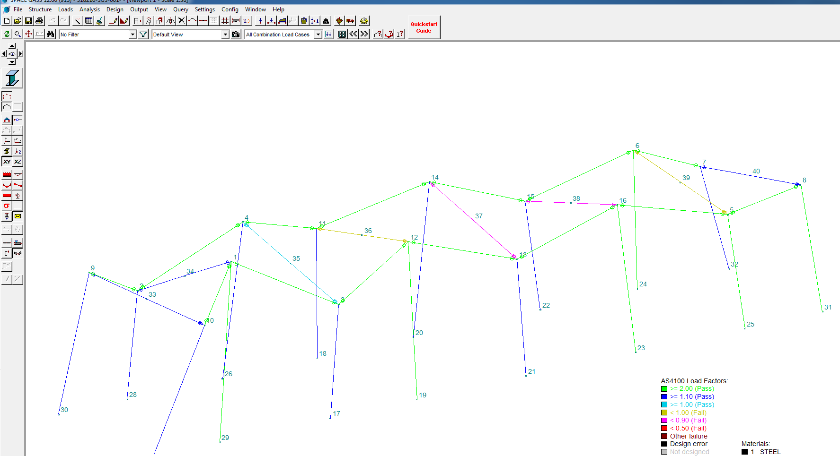
Task: Open the Loads menu
Action: click(65, 9)
